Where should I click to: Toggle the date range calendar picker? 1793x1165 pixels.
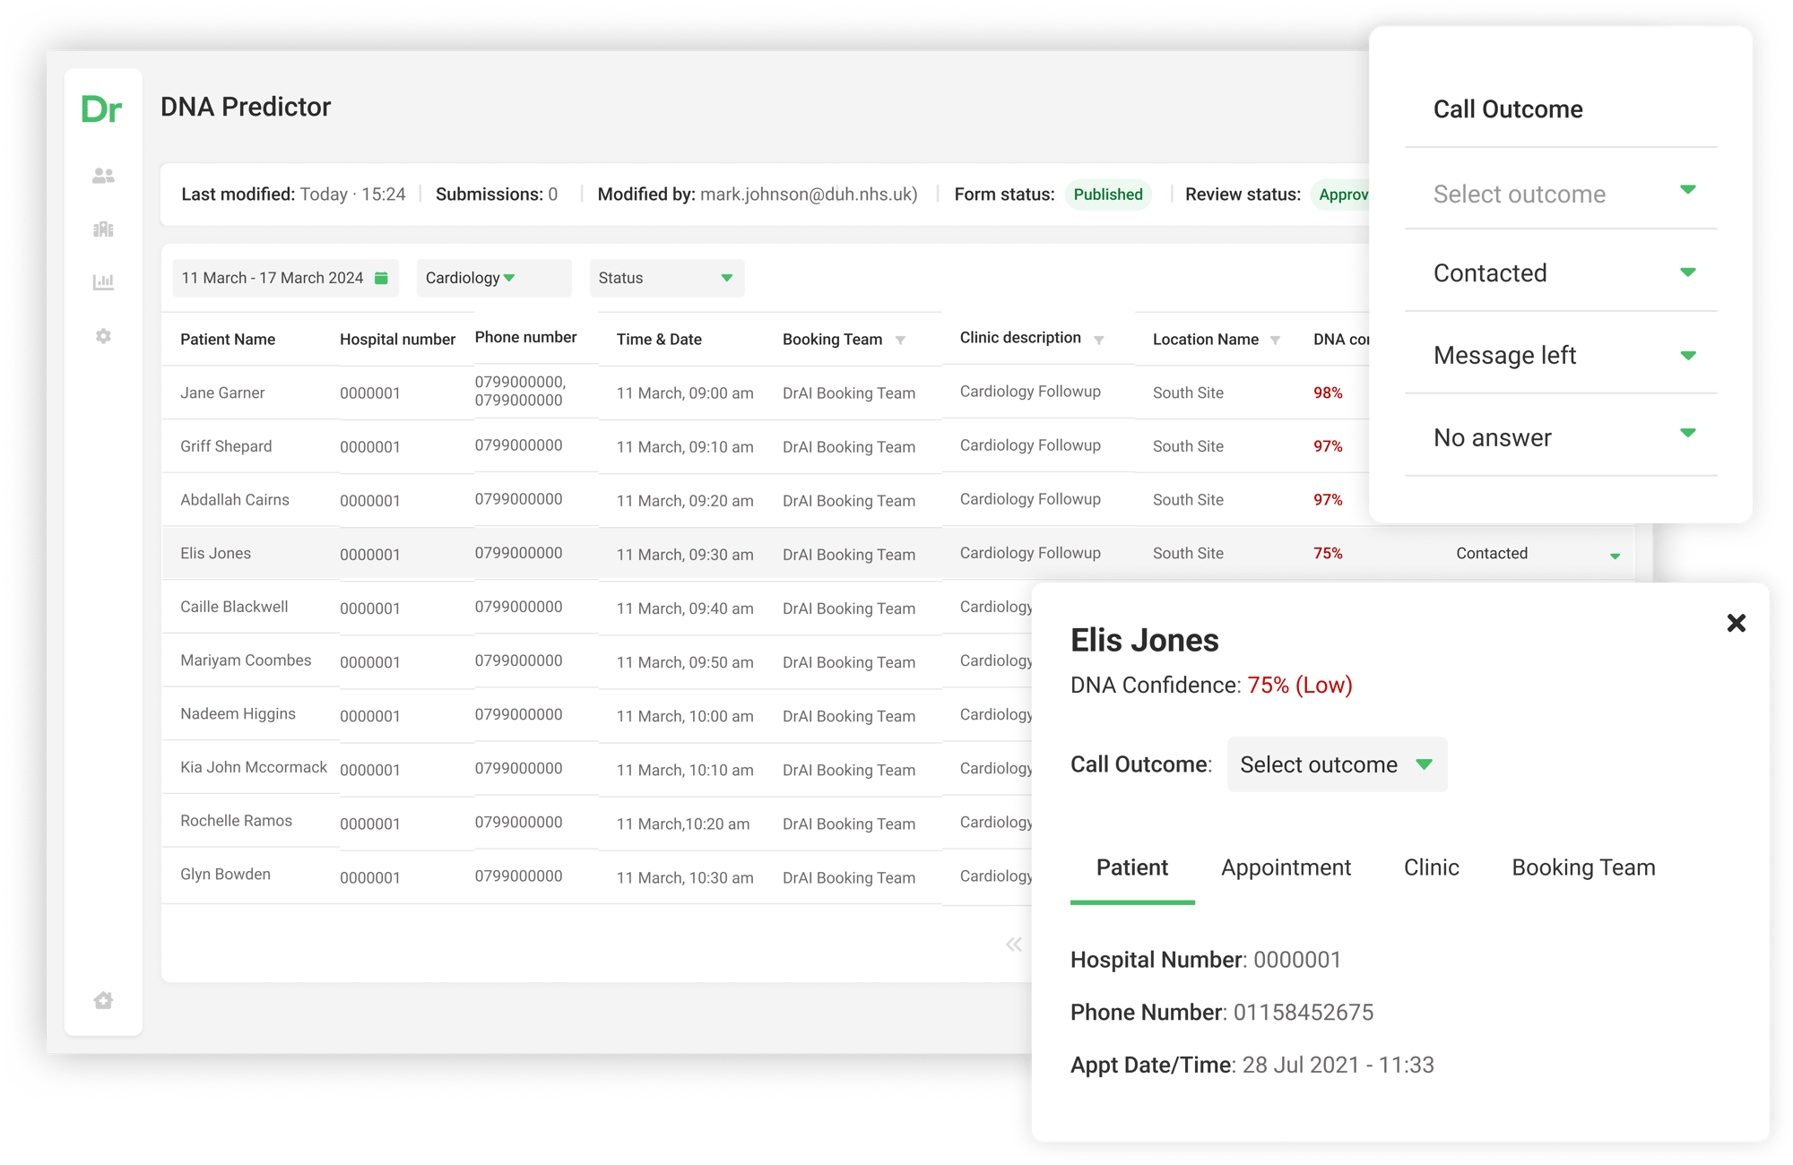[385, 278]
